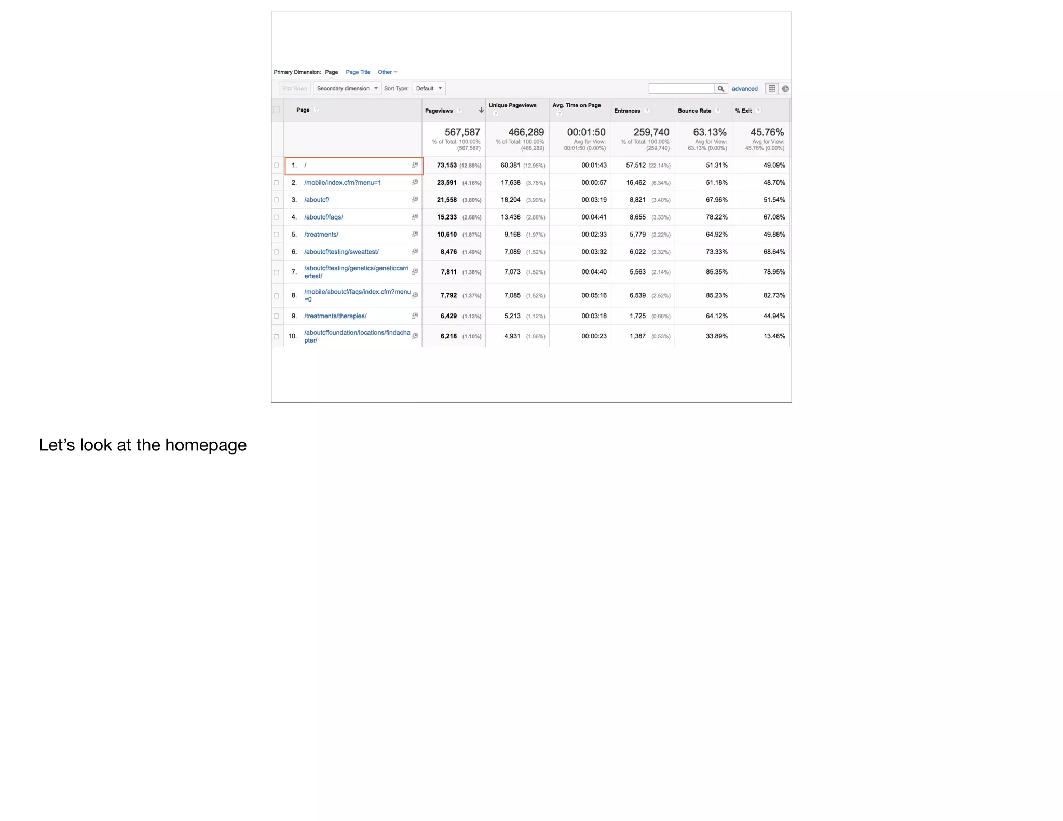Screen dimensions: 1063x821
Task: Switch to pie chart view icon
Action: pos(785,89)
